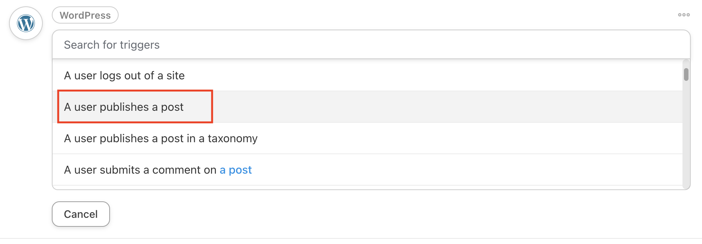Click the Cancel button under the trigger list
Image resolution: width=702 pixels, height=244 pixels.
pyautogui.click(x=81, y=214)
